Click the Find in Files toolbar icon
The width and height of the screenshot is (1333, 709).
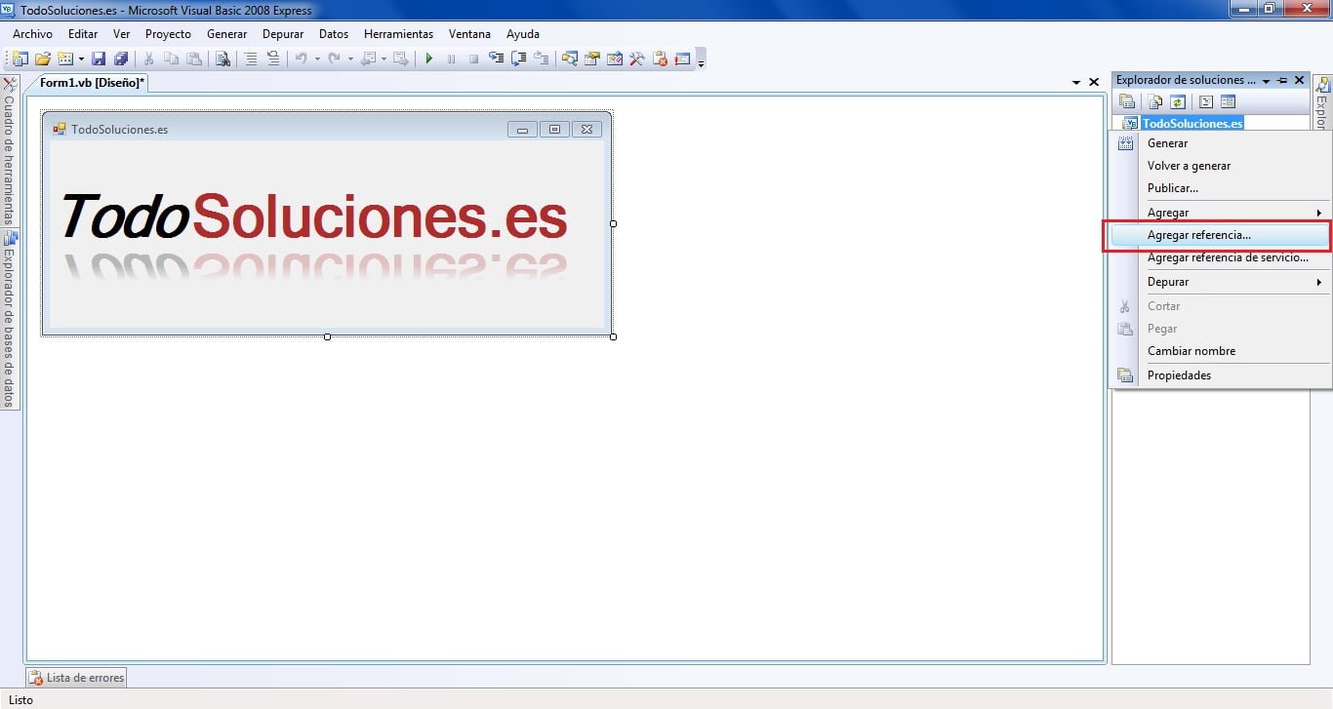click(222, 59)
